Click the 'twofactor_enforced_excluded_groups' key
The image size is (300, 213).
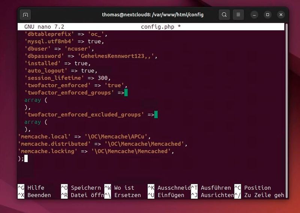(x=84, y=115)
